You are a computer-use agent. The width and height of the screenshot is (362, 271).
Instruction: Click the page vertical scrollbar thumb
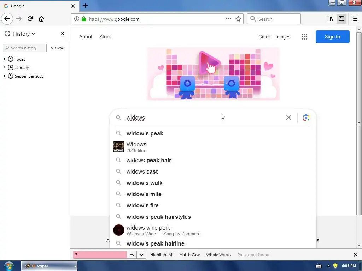click(x=359, y=124)
